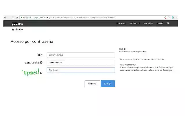Click the 'Es seguro' label in address bar
Viewport: 185px width, 116px height.
click(27, 17)
